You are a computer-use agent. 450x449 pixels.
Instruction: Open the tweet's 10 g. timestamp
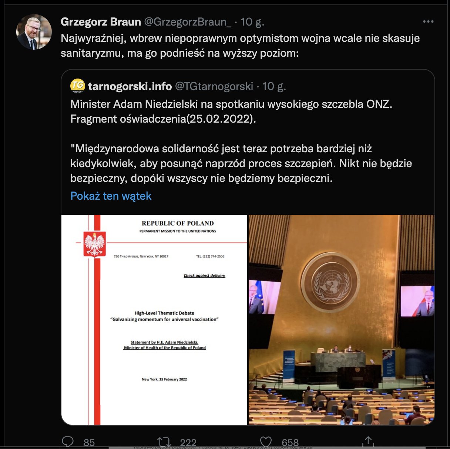coord(252,22)
